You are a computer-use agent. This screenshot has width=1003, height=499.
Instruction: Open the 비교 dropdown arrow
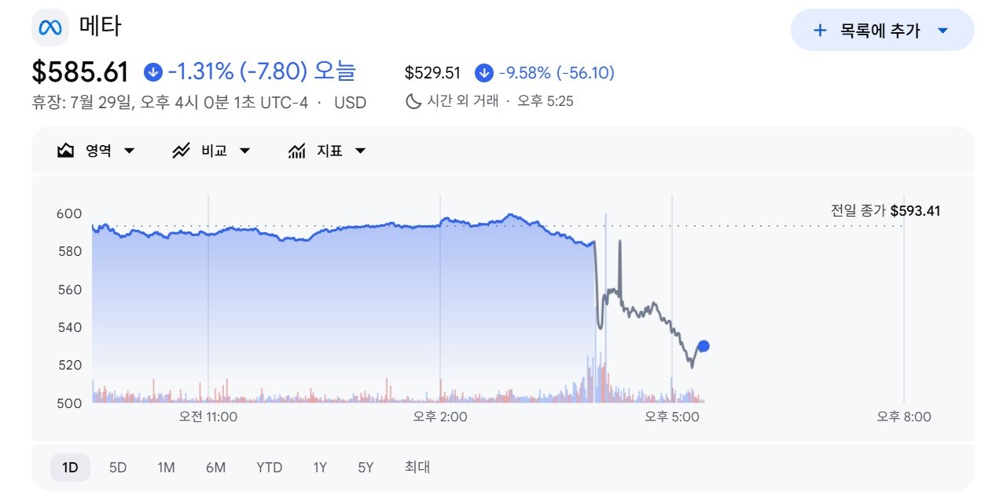244,151
